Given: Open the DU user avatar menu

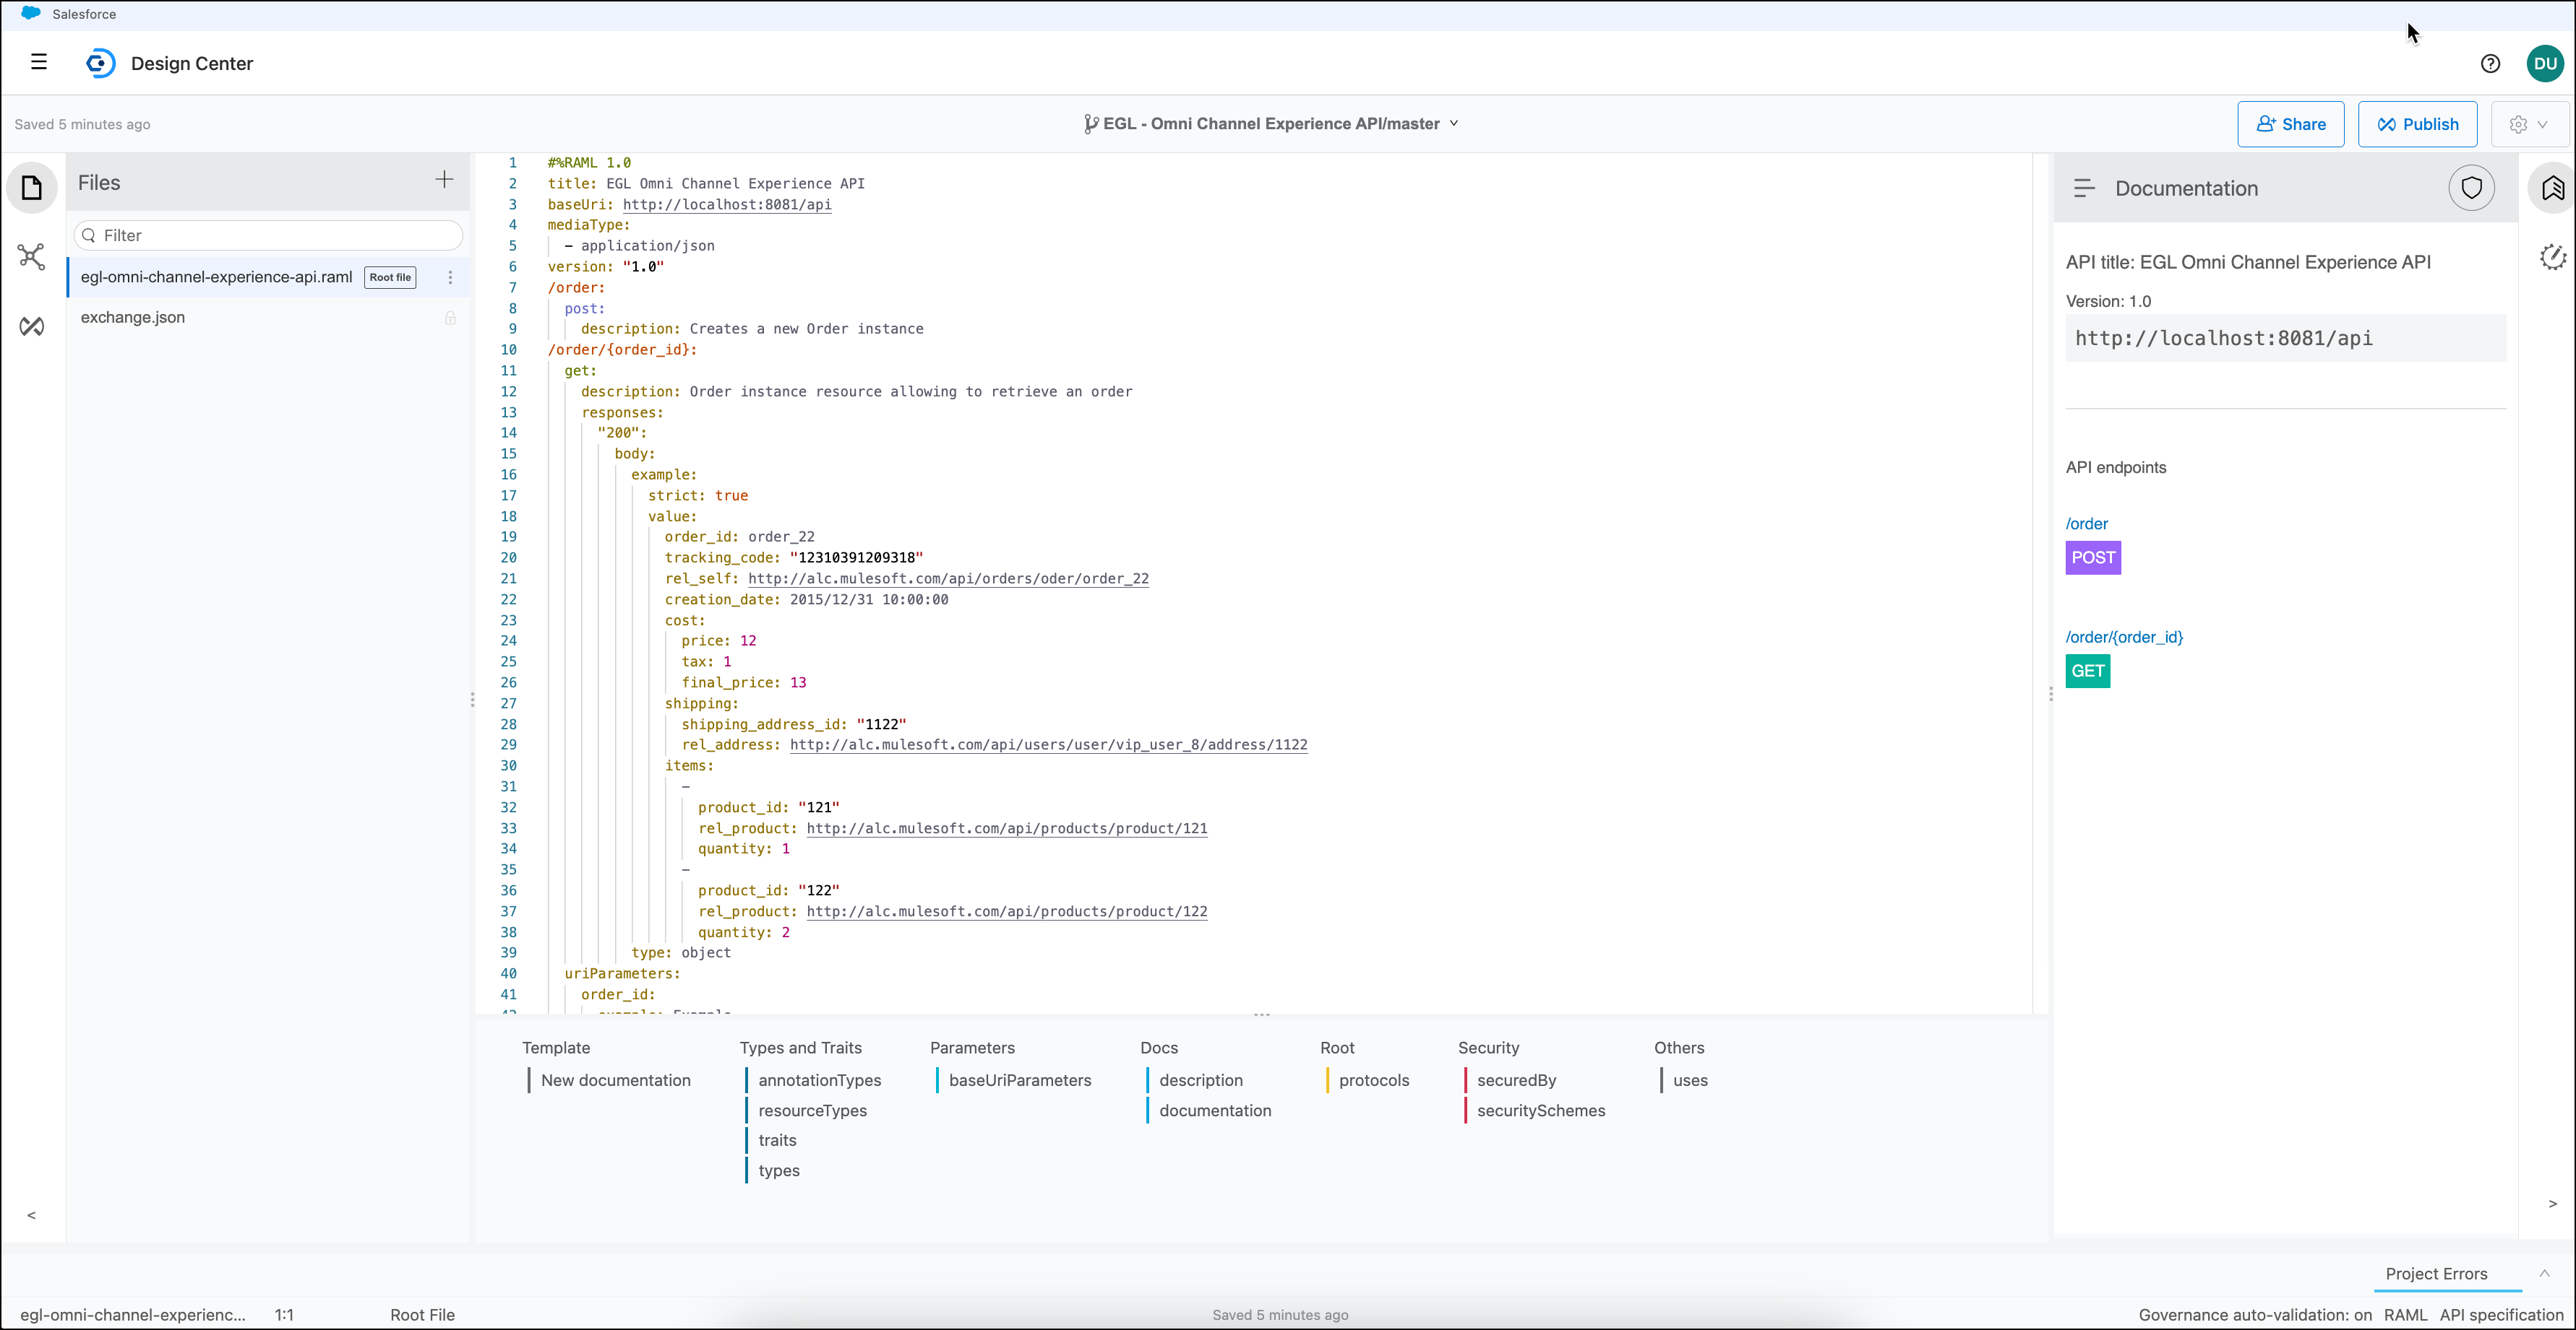Looking at the screenshot, I should pos(2545,64).
